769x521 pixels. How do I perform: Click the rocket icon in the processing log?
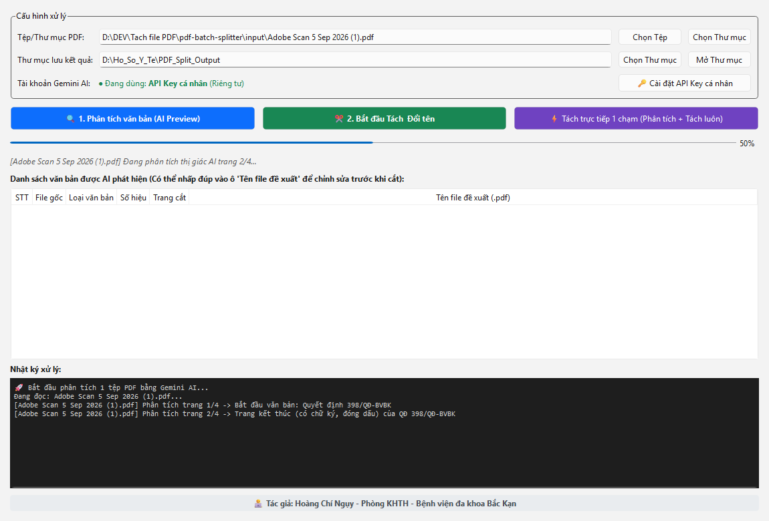(19, 387)
